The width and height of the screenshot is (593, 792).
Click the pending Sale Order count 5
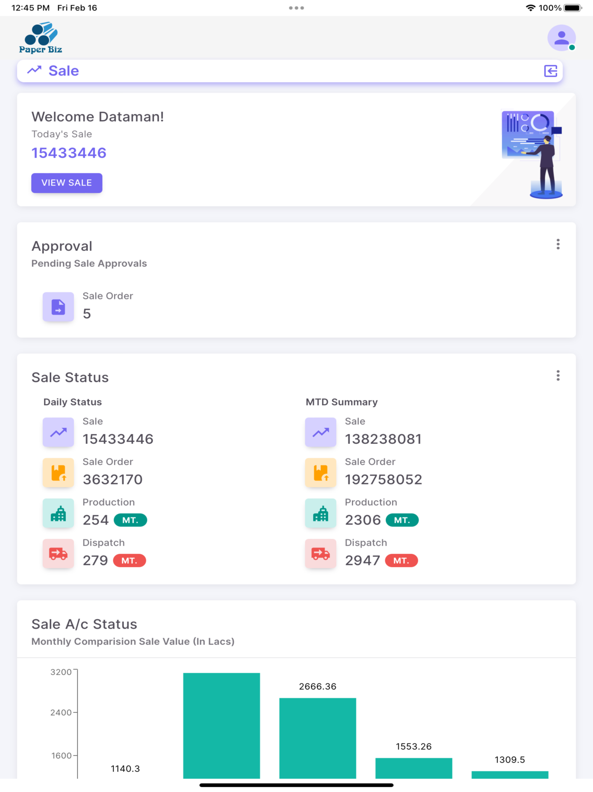pos(87,314)
